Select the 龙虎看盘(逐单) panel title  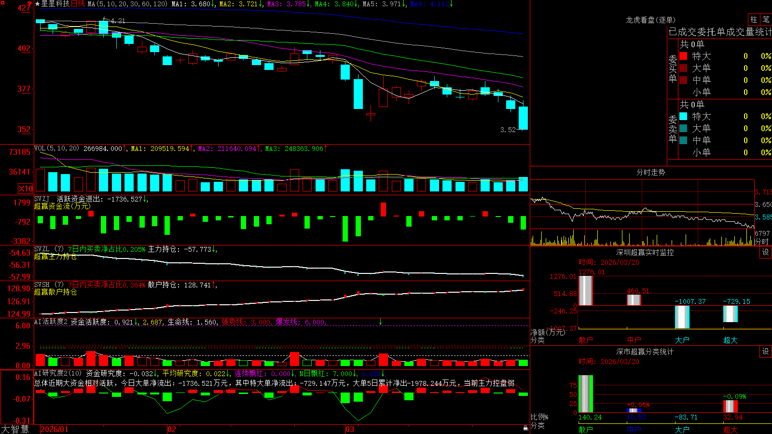tap(650, 20)
